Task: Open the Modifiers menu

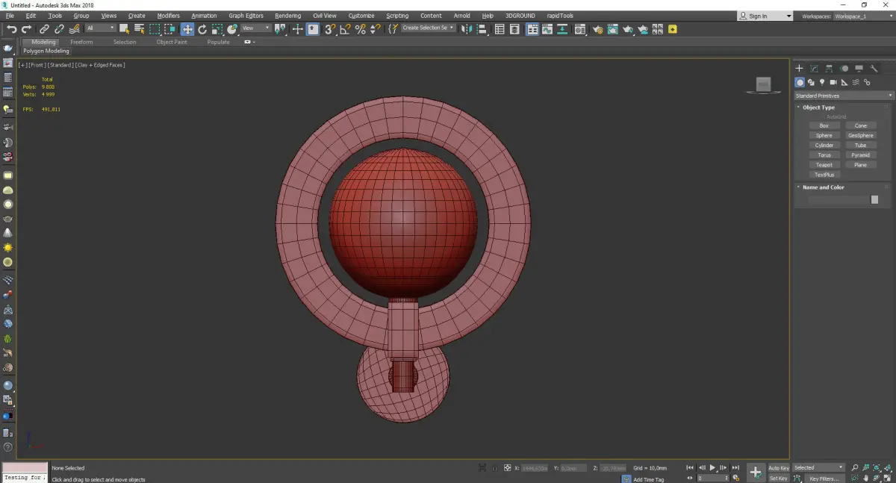Action: 168,16
